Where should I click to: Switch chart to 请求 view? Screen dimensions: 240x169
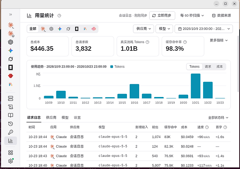click(x=208, y=66)
